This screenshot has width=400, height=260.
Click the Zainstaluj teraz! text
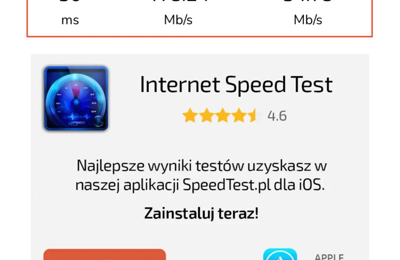point(201,213)
